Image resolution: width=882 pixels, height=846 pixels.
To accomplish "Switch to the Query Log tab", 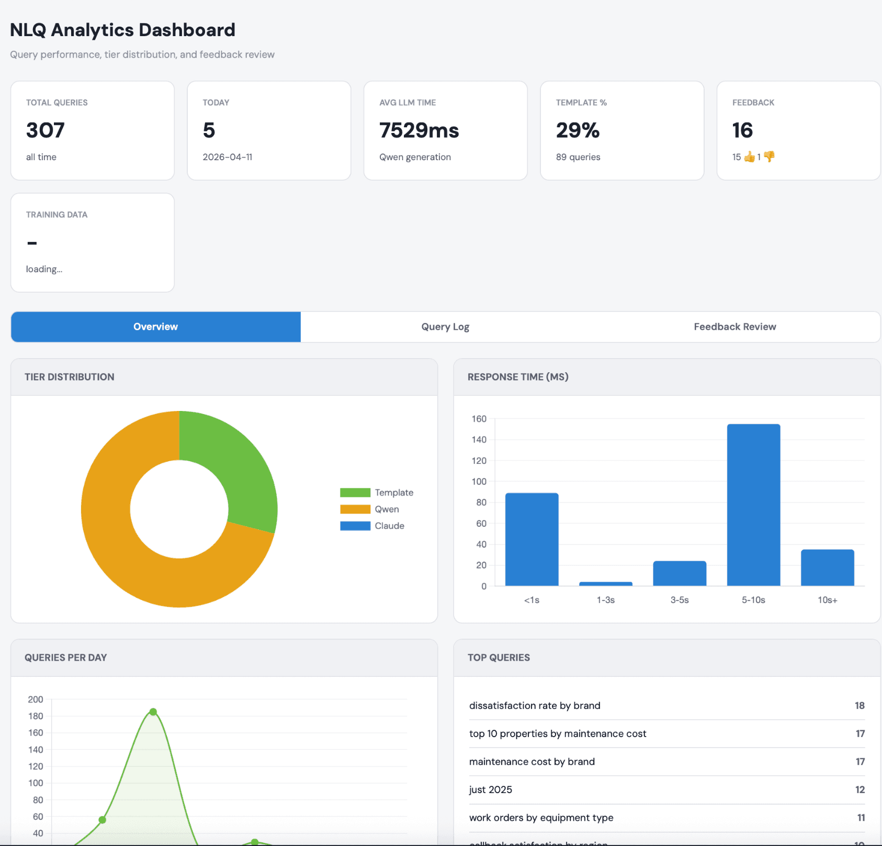I will pyautogui.click(x=445, y=326).
